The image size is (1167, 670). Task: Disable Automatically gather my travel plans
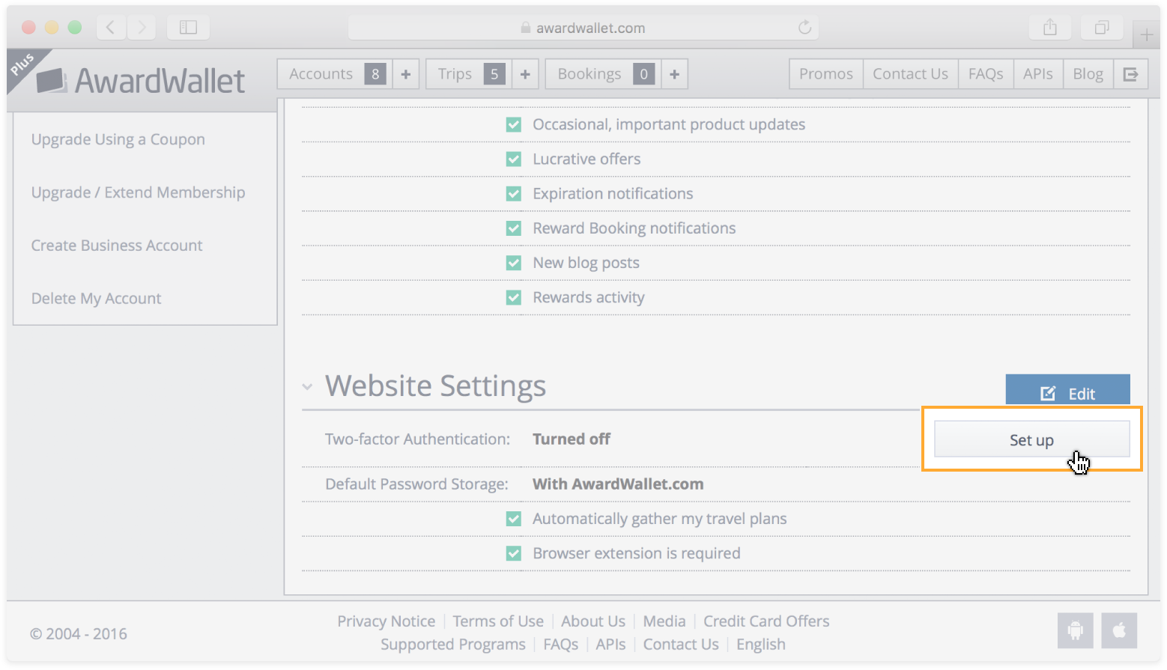click(514, 519)
